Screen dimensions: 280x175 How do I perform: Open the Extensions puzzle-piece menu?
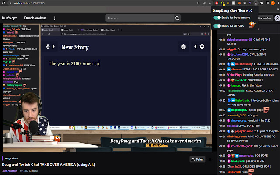(262, 3)
